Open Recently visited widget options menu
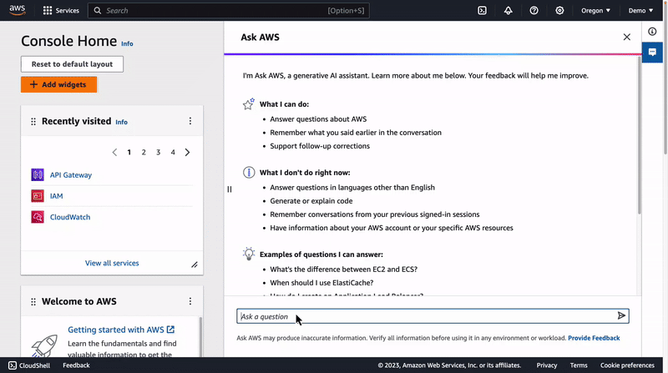This screenshot has width=668, height=373. coord(190,121)
